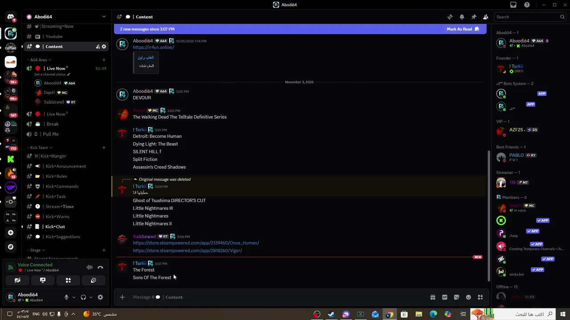
Task: Click Mark As Read on new messages bar
Action: (x=463, y=29)
